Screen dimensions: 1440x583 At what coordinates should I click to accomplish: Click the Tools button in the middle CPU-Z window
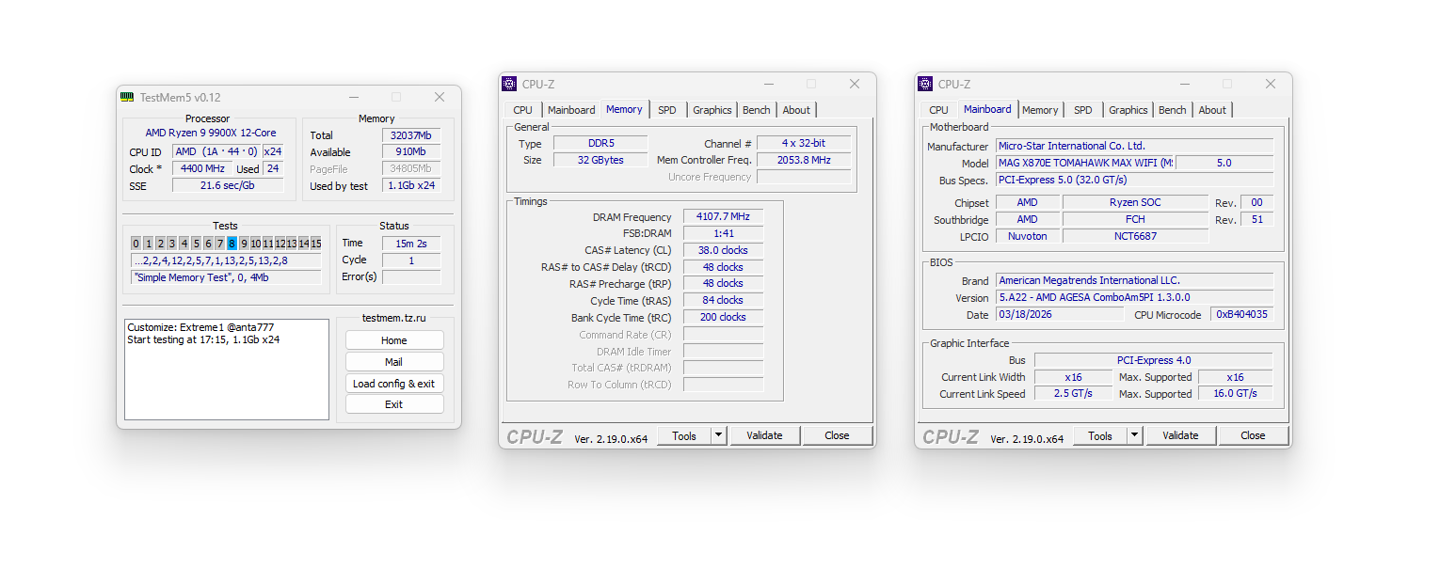tap(687, 435)
